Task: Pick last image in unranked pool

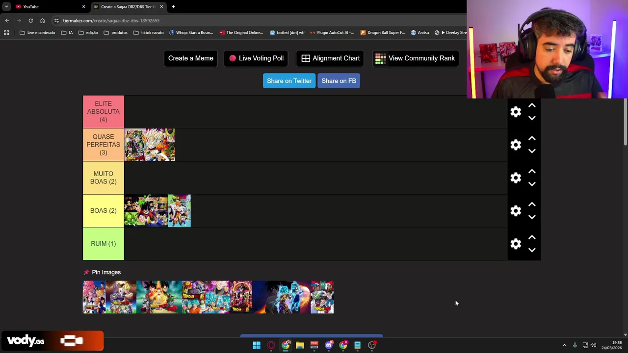Action: tap(322, 297)
